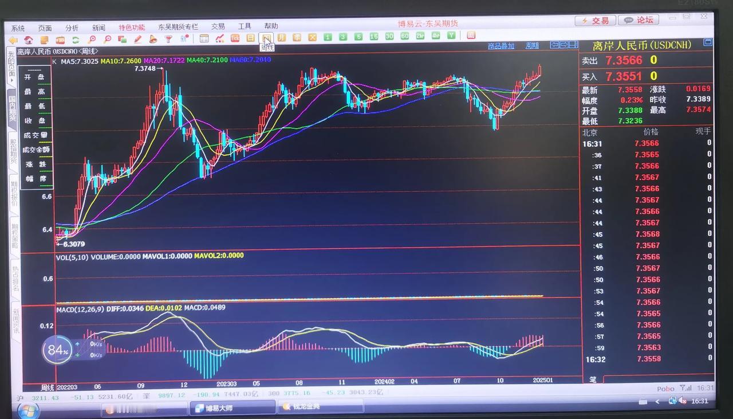This screenshot has width=733, height=419.
Task: Select 3-minute period icon
Action: [x=342, y=37]
